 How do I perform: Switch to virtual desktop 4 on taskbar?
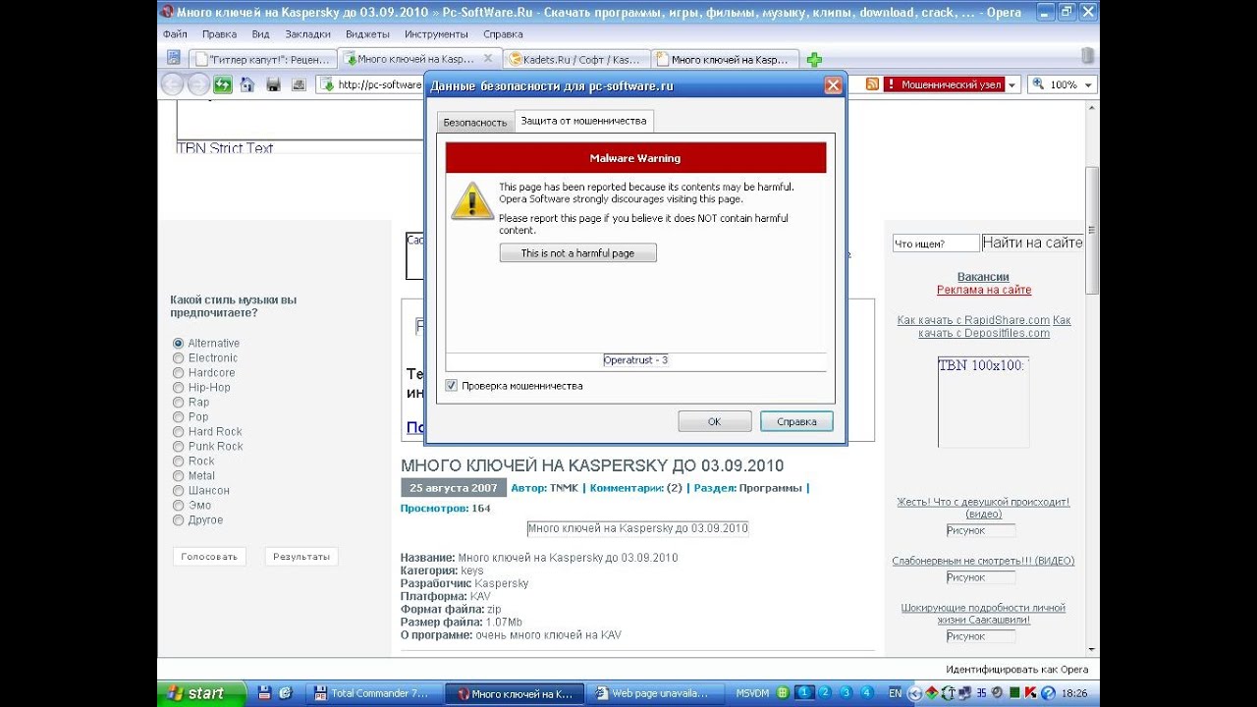pyautogui.click(x=866, y=693)
